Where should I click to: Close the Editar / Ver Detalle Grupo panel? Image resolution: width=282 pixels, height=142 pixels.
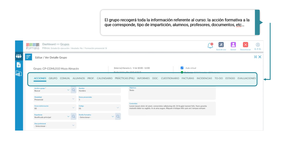(260, 57)
